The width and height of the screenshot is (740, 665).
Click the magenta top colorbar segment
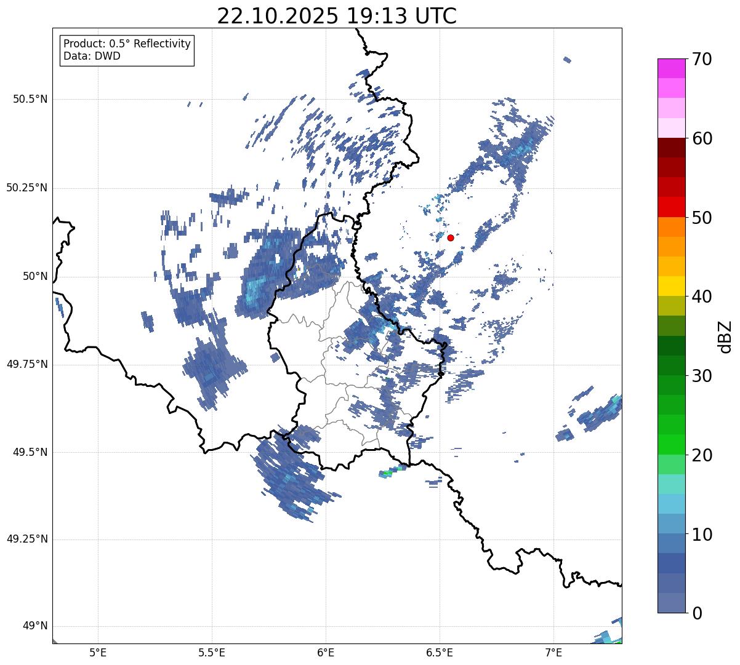click(672, 68)
